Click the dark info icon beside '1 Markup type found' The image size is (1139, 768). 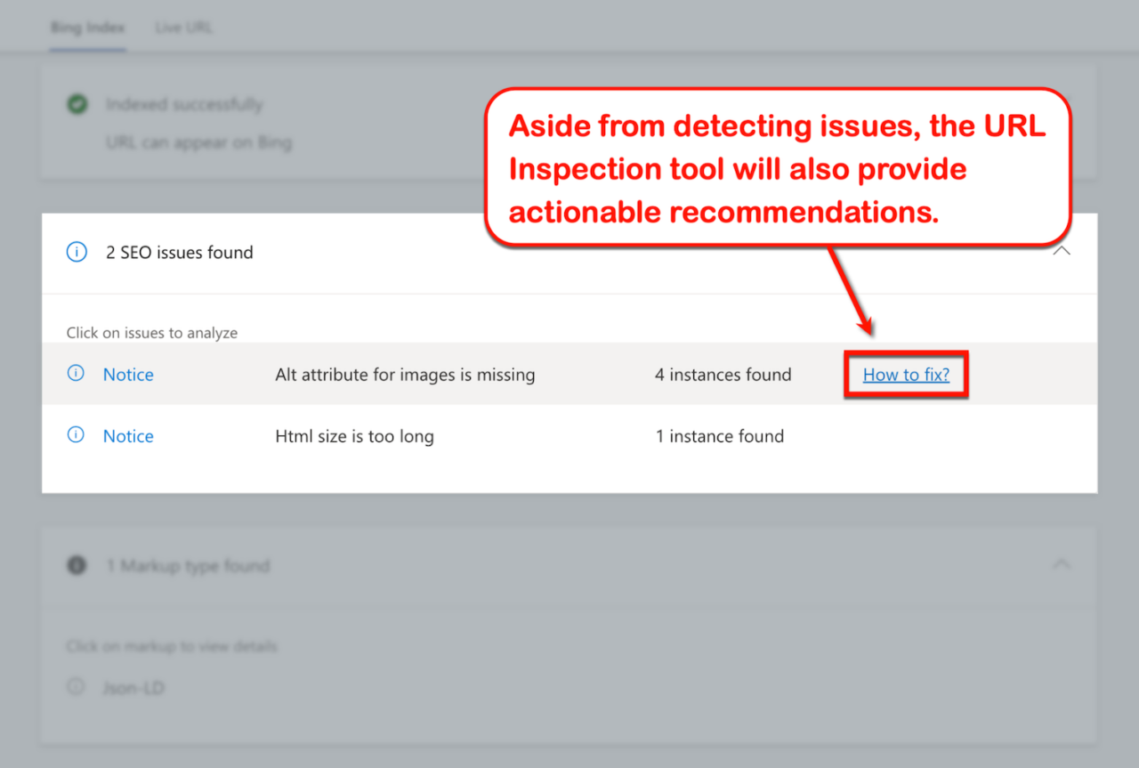pyautogui.click(x=77, y=564)
